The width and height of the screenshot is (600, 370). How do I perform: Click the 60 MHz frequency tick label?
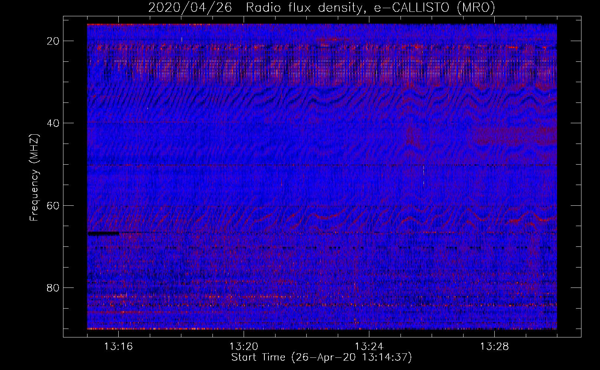53,205
